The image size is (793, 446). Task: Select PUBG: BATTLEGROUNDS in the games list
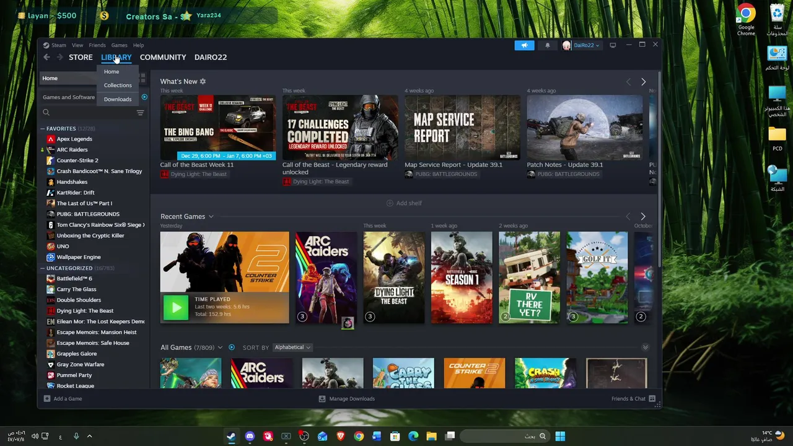click(88, 214)
